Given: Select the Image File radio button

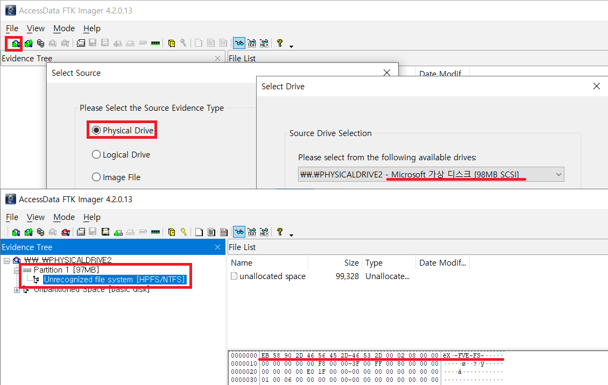Looking at the screenshot, I should tap(96, 177).
